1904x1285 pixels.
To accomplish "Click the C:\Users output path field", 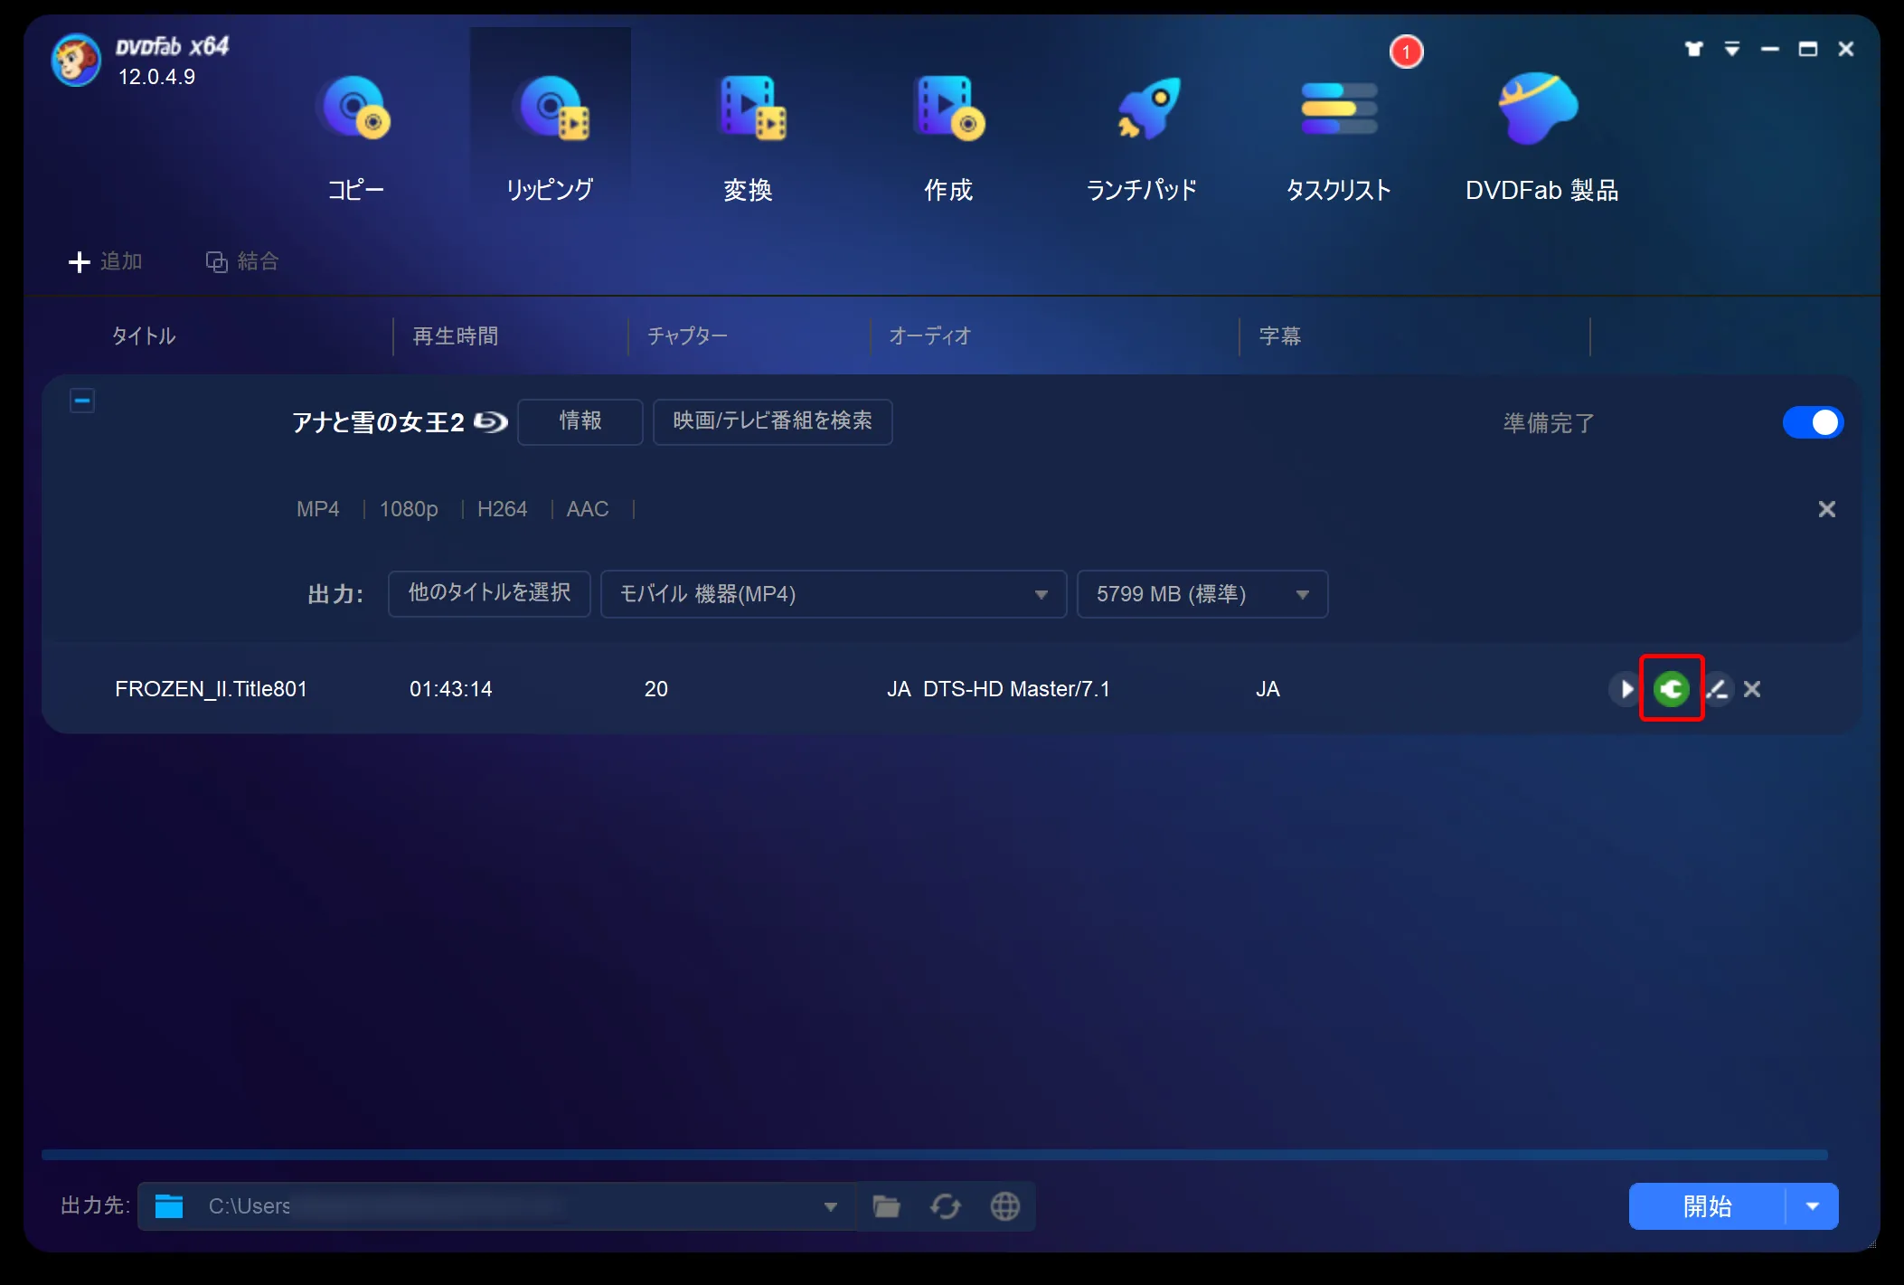I will [495, 1206].
